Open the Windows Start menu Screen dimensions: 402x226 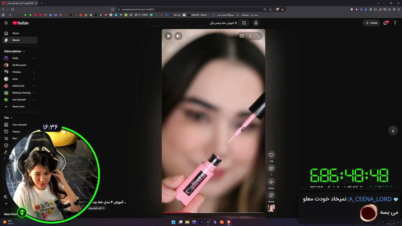pyautogui.click(x=173, y=222)
